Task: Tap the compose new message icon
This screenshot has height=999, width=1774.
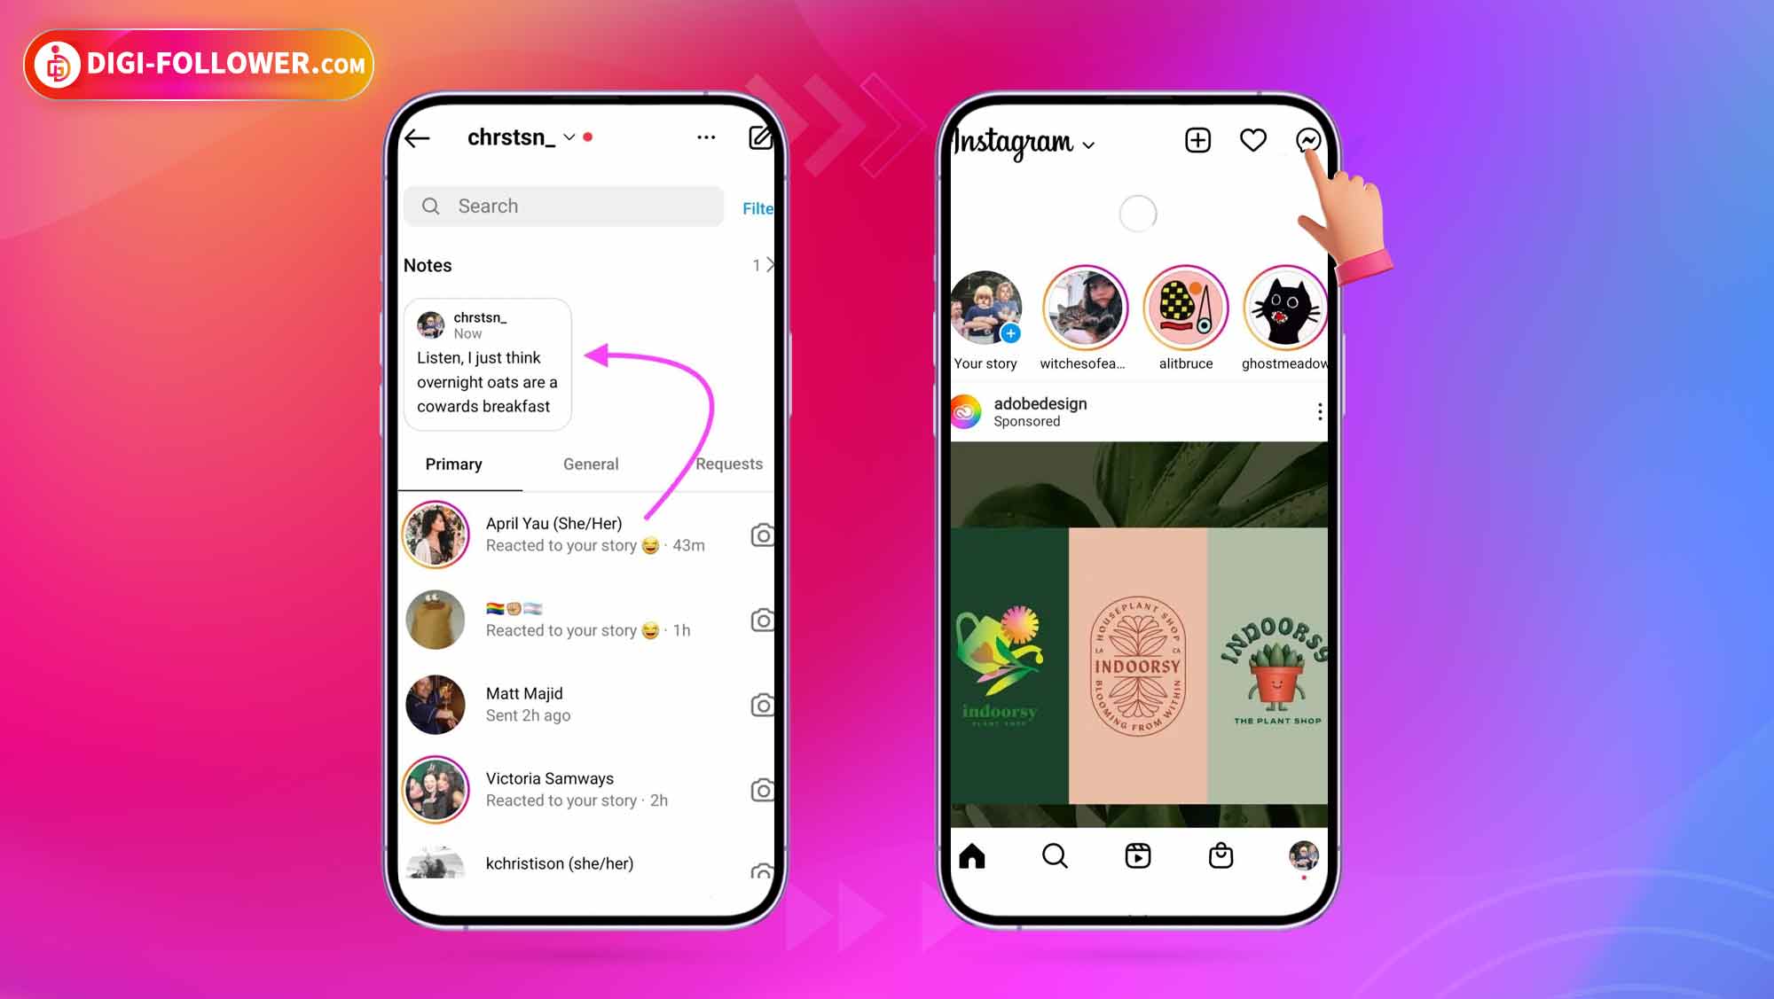Action: (757, 137)
